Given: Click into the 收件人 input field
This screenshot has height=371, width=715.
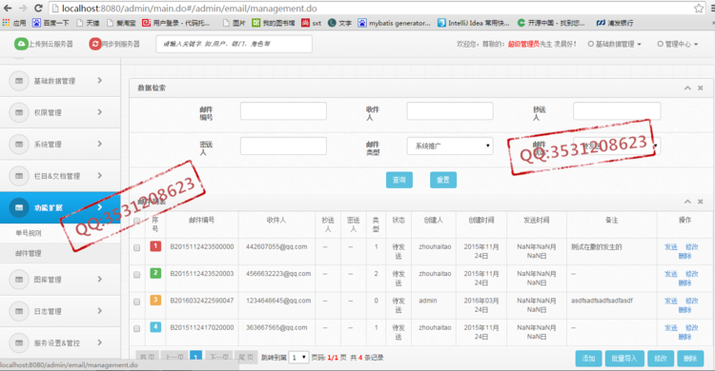Looking at the screenshot, I should point(450,110).
